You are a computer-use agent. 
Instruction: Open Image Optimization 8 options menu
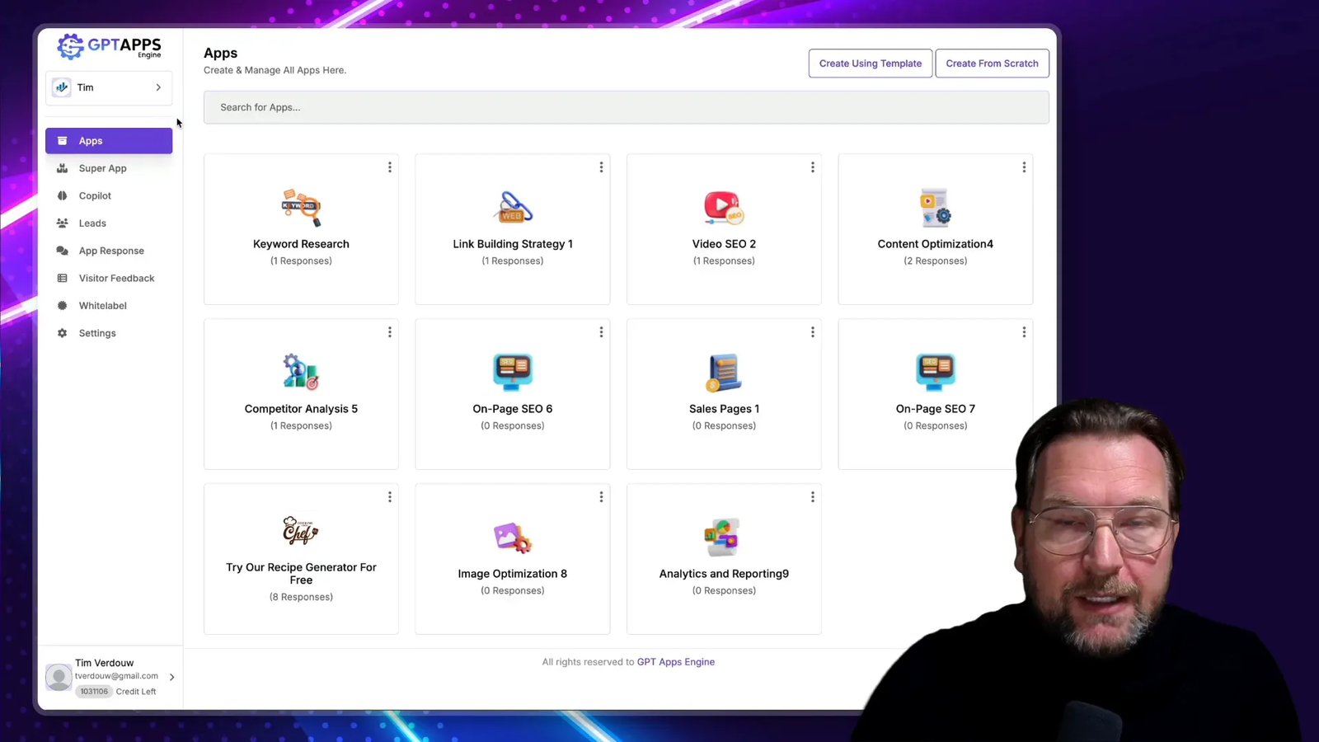(x=601, y=497)
